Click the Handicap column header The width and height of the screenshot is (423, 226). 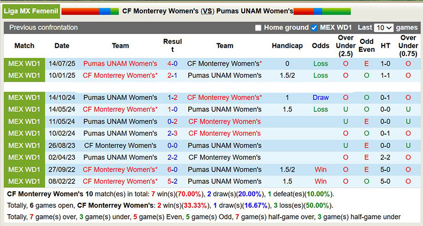point(287,46)
